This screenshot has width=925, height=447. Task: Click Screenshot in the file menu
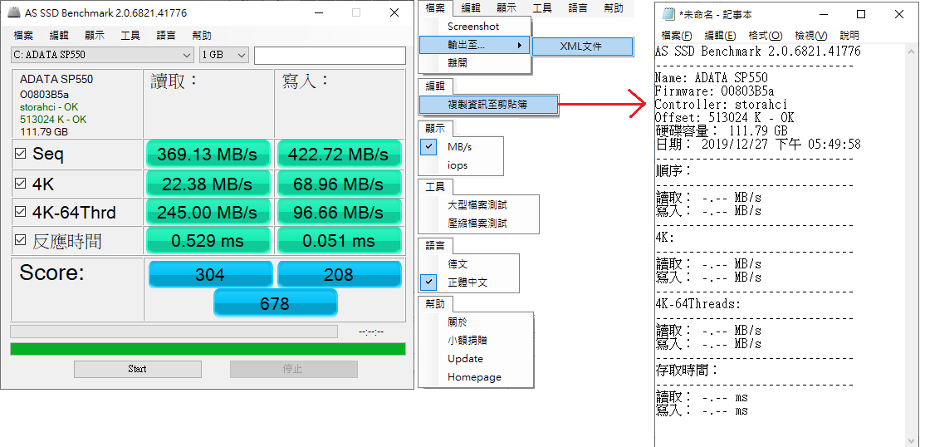[x=473, y=26]
